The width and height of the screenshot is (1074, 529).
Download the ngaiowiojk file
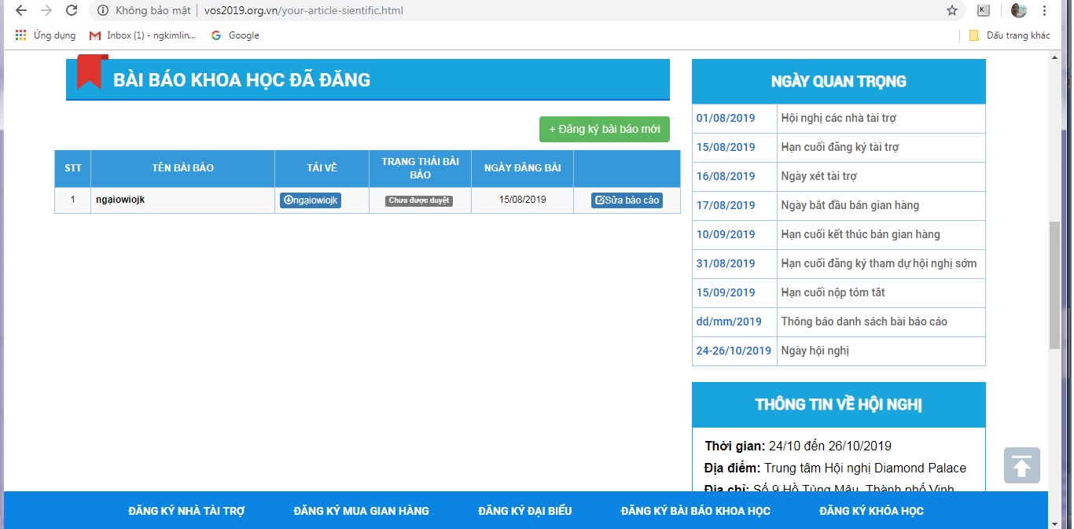311,200
